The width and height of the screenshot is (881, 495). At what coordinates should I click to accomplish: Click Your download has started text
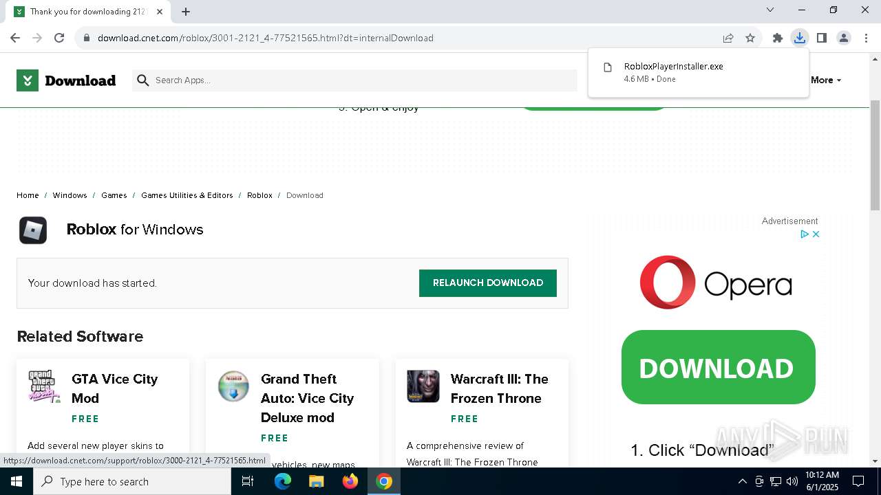92,283
